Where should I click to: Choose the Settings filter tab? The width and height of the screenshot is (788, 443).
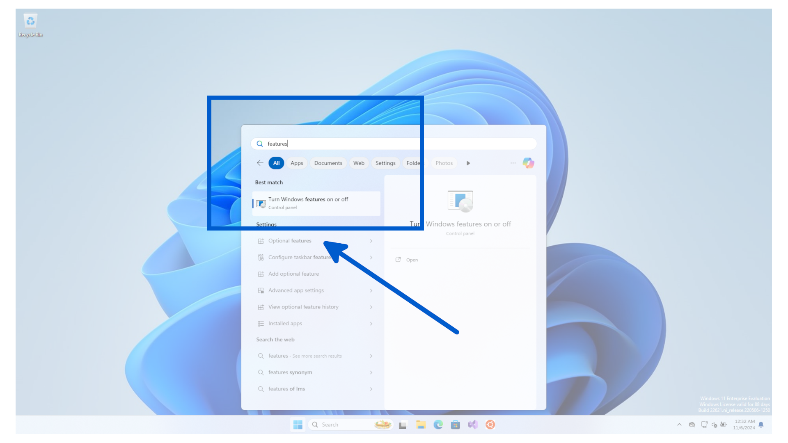point(385,163)
